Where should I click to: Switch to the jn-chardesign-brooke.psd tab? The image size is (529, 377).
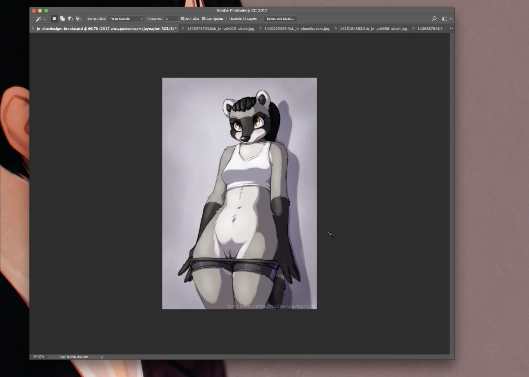[x=107, y=29]
